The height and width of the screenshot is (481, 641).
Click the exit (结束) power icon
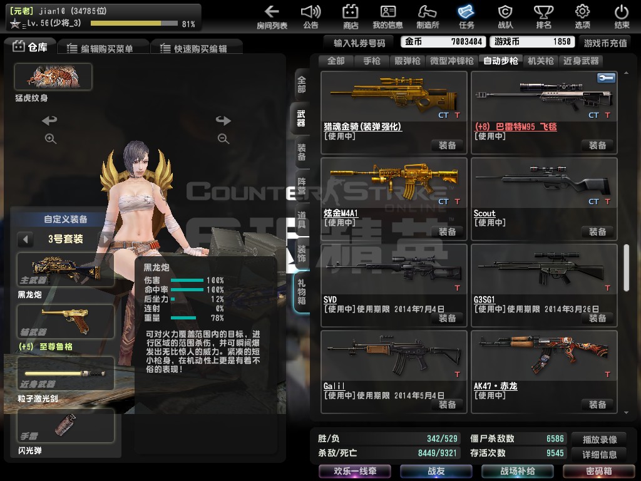[622, 16]
